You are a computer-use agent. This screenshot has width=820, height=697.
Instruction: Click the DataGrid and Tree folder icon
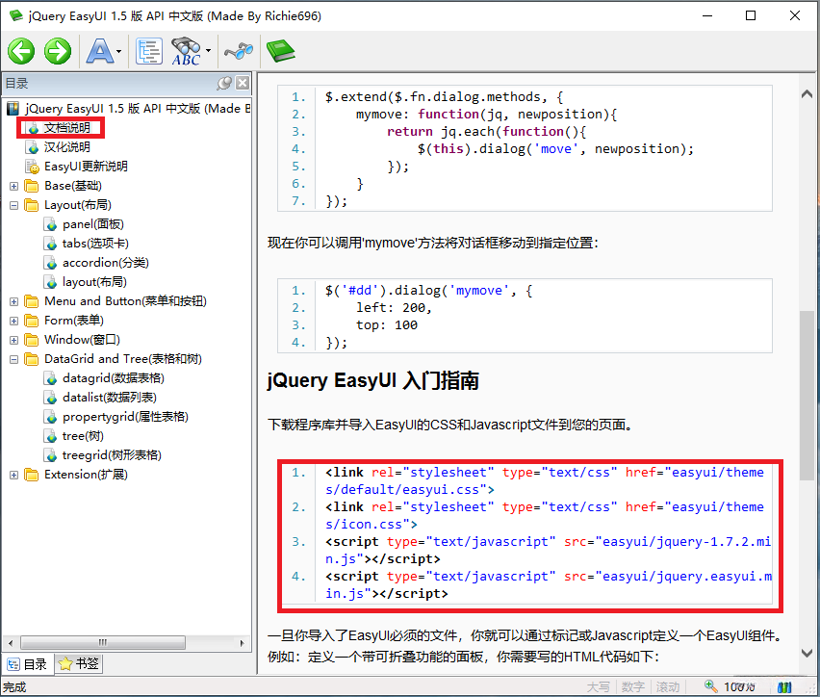click(32, 359)
